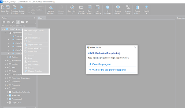This screenshot has height=108, width=185.
Task: Click Collapse All icon in Project panel
Action: [x=9, y=22]
